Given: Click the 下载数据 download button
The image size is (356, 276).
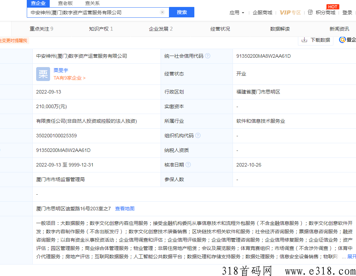Looking at the screenshot, I should tap(316, 40).
